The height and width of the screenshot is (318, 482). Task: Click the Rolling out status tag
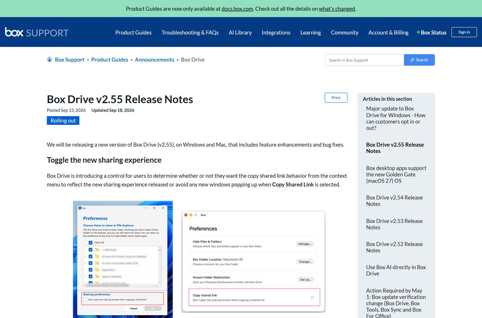click(x=63, y=120)
